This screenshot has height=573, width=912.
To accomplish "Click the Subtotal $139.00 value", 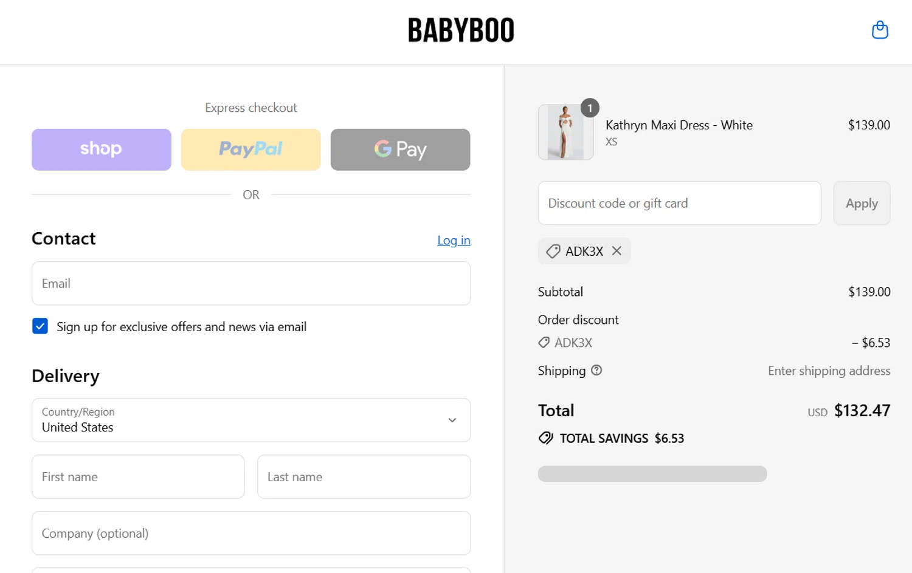I will tap(869, 292).
